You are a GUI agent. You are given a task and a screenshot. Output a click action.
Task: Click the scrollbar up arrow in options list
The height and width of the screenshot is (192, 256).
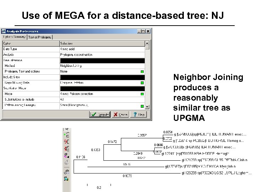tap(147, 43)
